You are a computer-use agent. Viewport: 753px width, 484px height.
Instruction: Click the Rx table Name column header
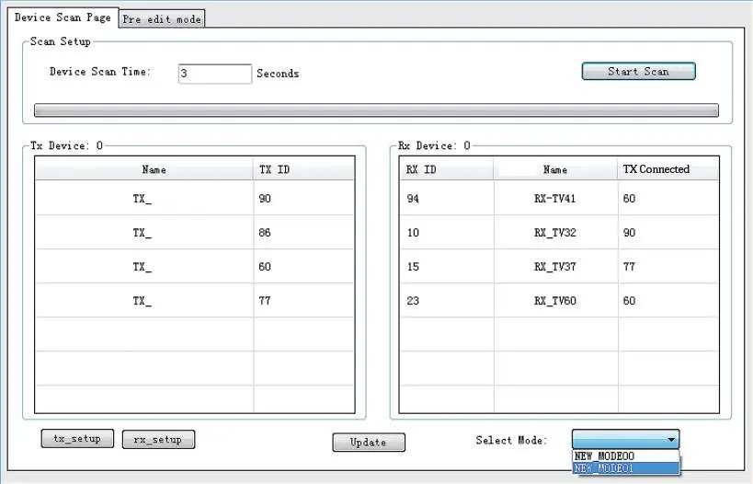point(555,169)
